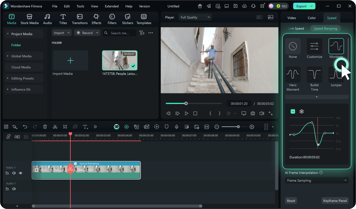Select the Hero Moment speed preset

293,79
